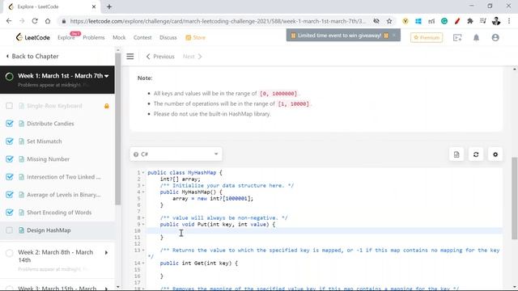
Task: Click the browser forward arrow
Action: [x=22, y=21]
